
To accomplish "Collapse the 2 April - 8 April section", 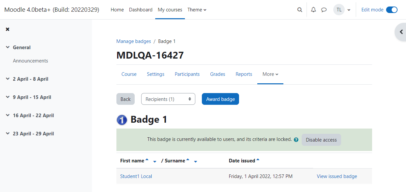I will (x=8, y=79).
